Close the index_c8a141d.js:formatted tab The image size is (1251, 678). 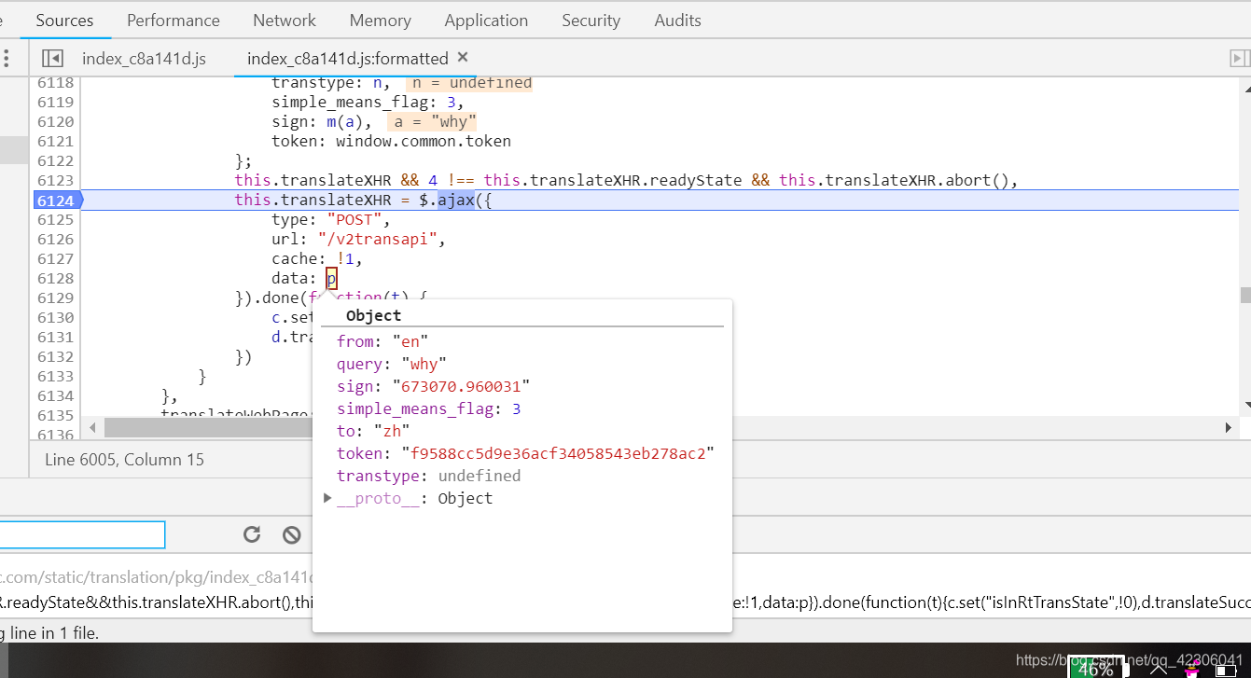point(464,57)
